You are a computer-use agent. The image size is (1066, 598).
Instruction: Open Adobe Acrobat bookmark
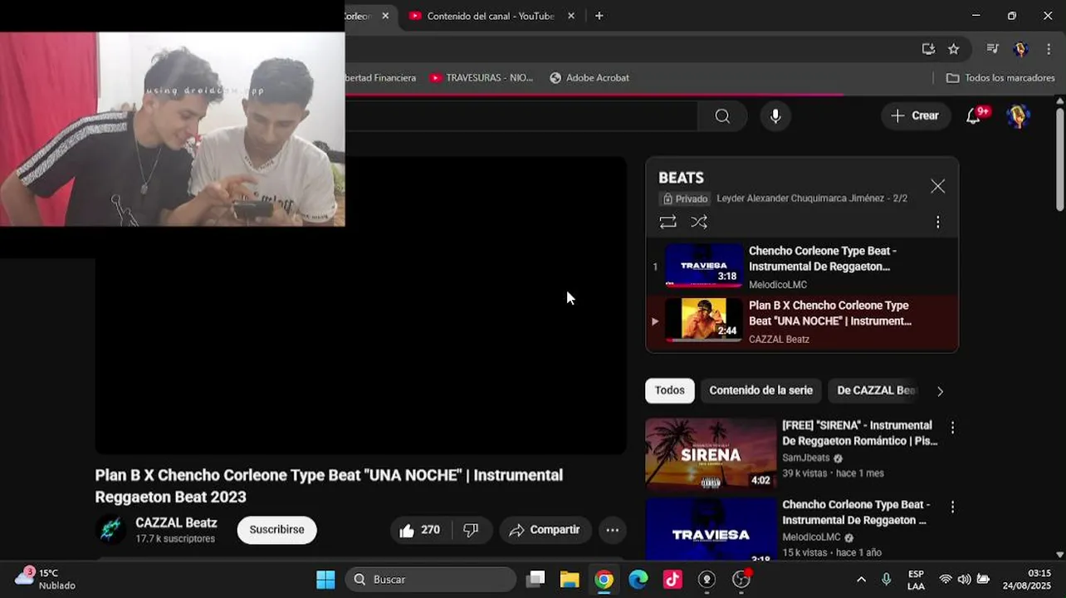click(x=589, y=77)
